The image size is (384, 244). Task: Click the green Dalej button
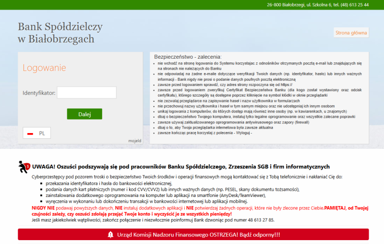click(x=84, y=114)
